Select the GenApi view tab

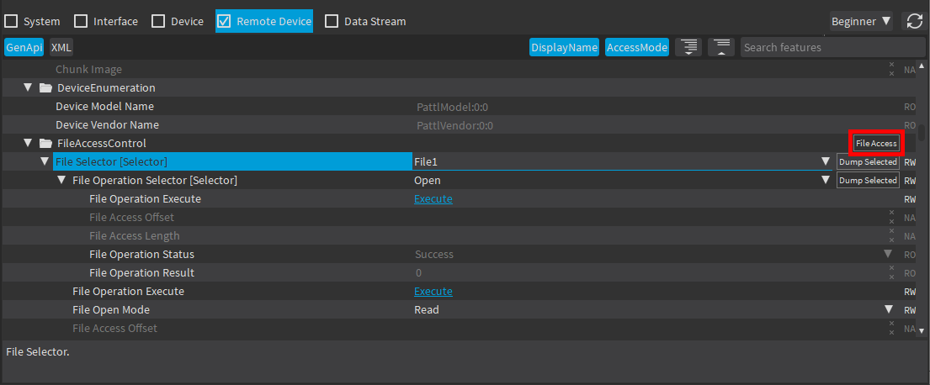point(24,48)
